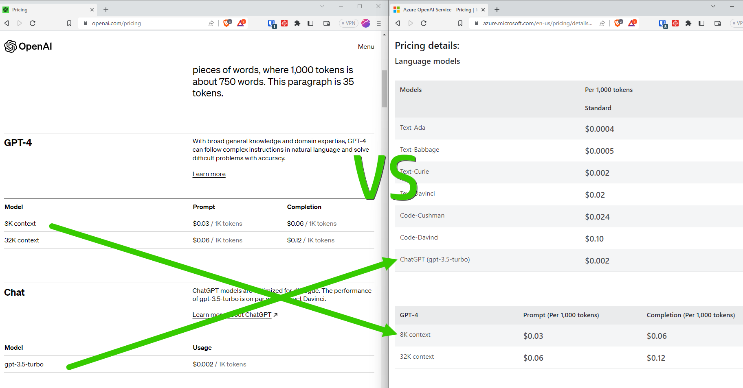743x388 pixels.
Task: Click forward arrow in the Azure window
Action: pyautogui.click(x=411, y=23)
